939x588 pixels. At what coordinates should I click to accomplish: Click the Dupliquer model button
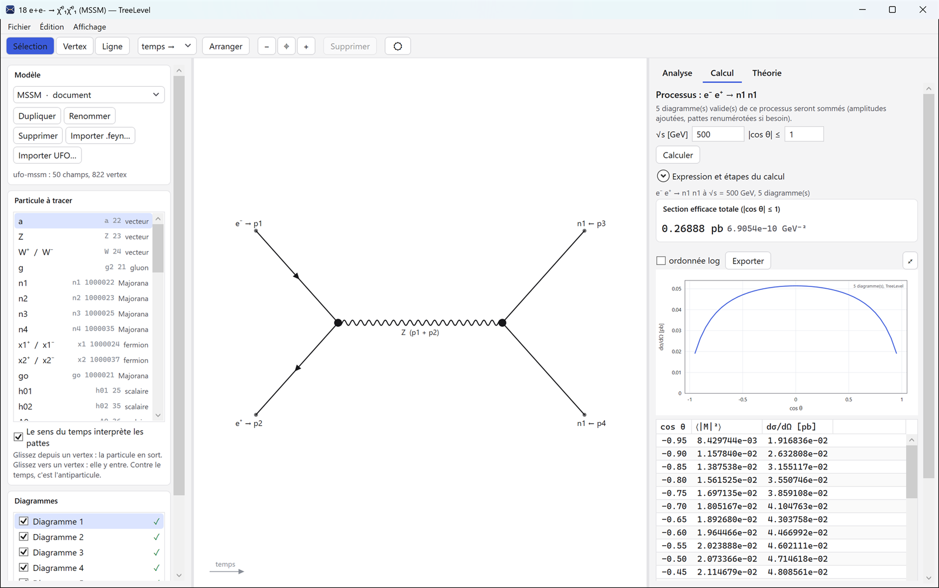click(x=37, y=116)
